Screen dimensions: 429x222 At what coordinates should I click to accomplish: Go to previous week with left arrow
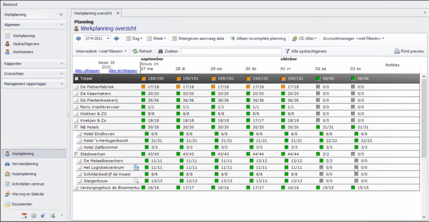(x=78, y=39)
